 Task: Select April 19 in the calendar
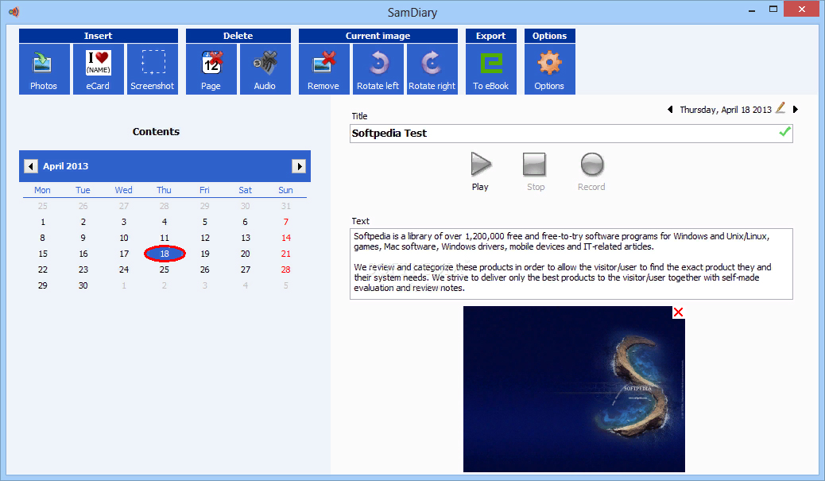[x=205, y=254]
